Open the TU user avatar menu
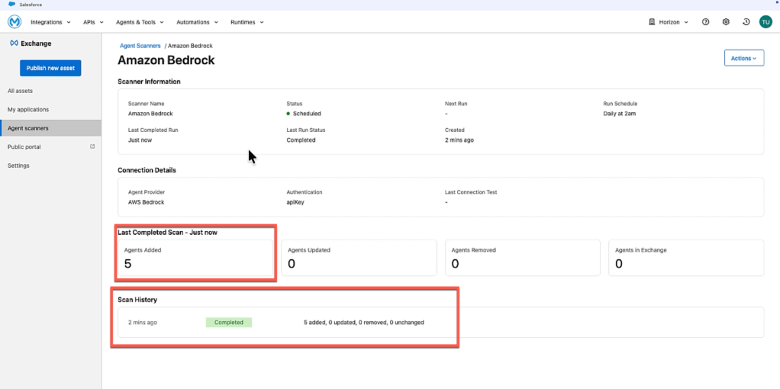780x389 pixels. tap(765, 22)
